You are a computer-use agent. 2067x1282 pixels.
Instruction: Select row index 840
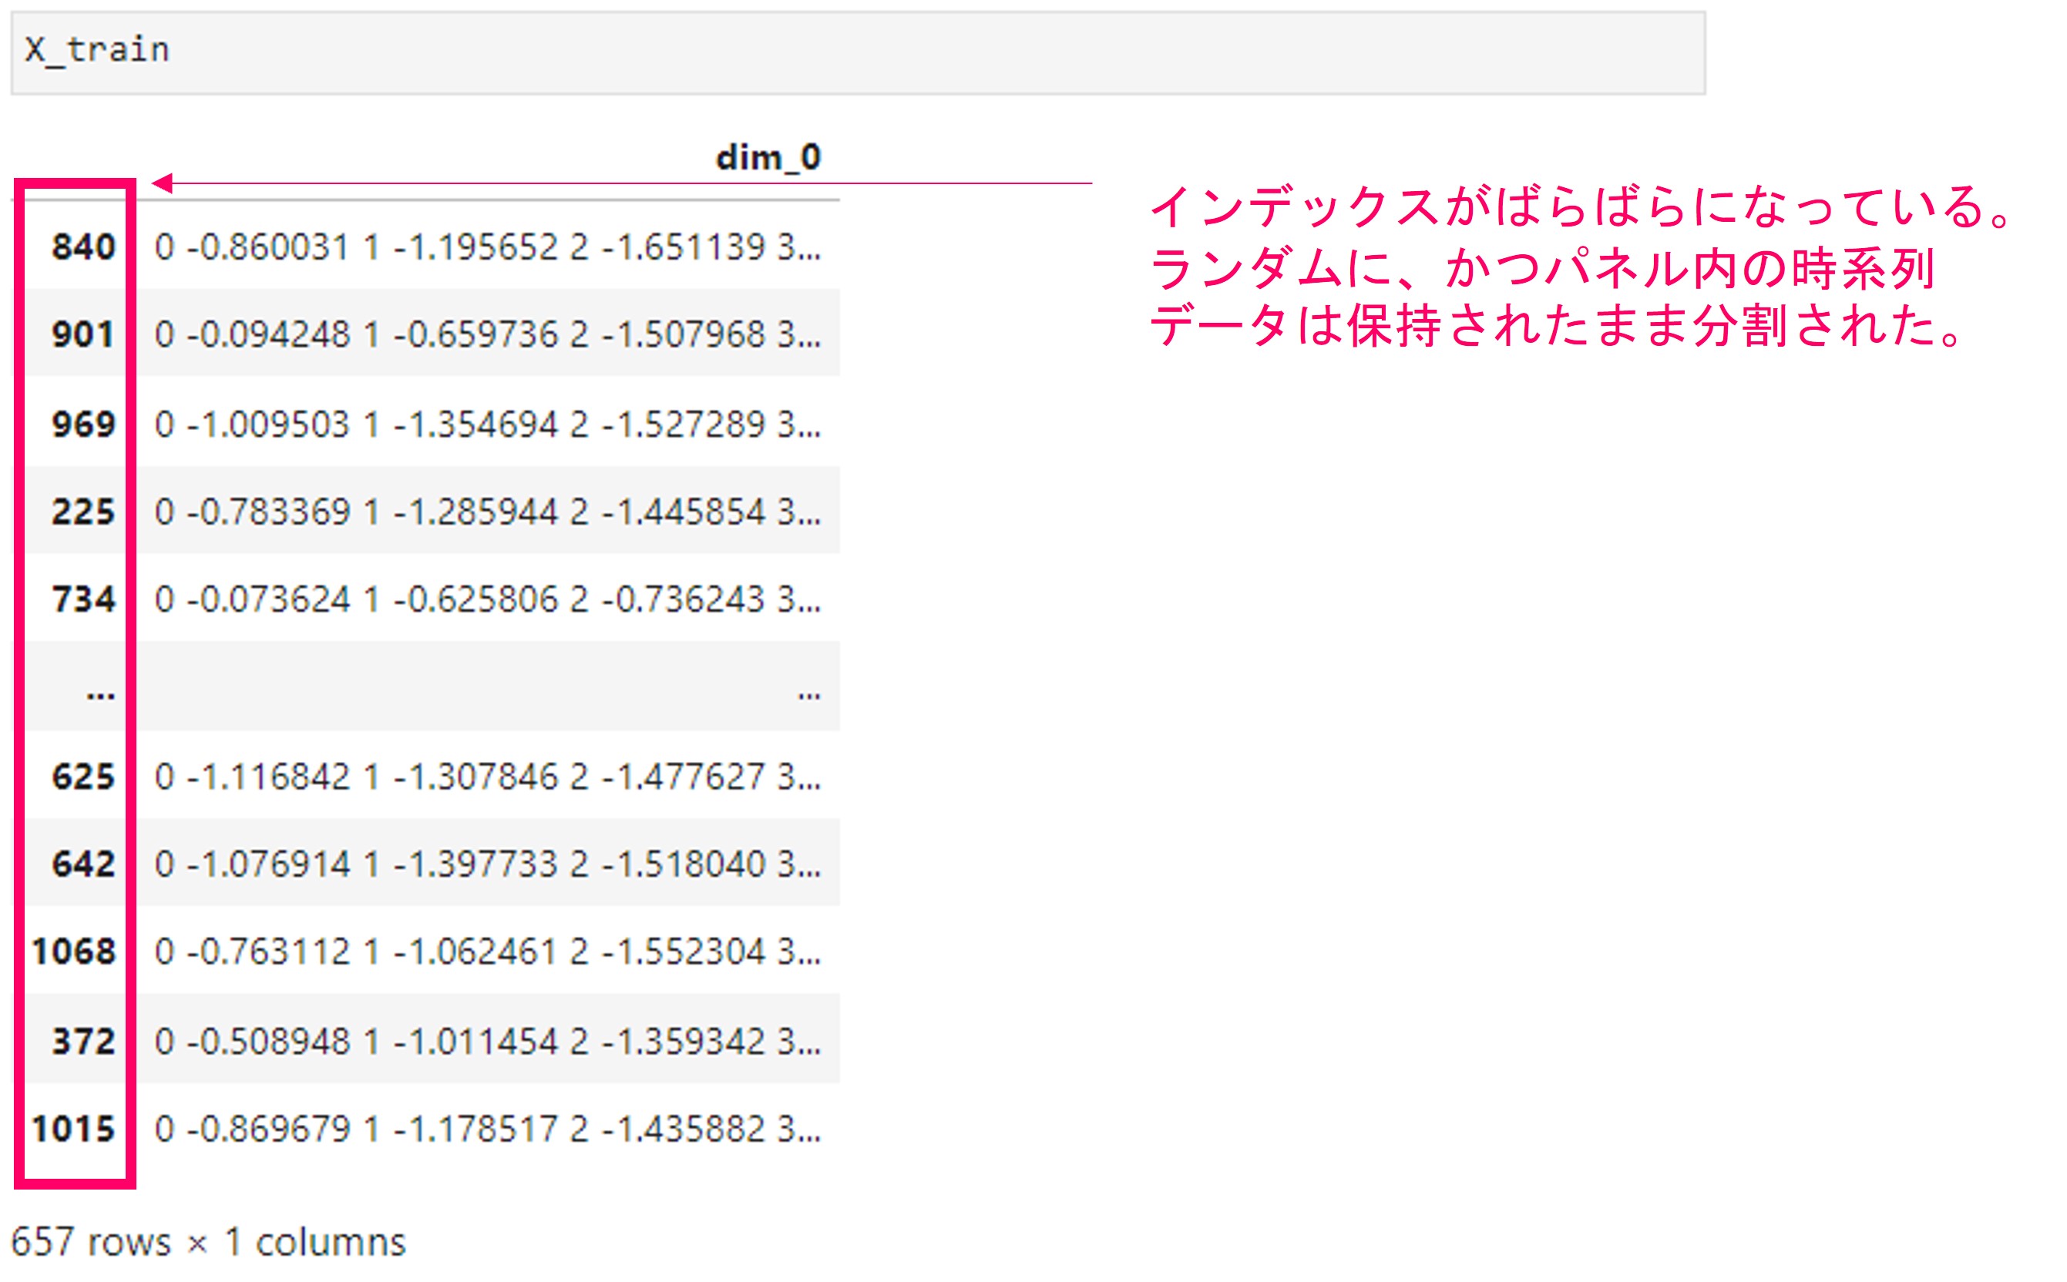point(83,247)
